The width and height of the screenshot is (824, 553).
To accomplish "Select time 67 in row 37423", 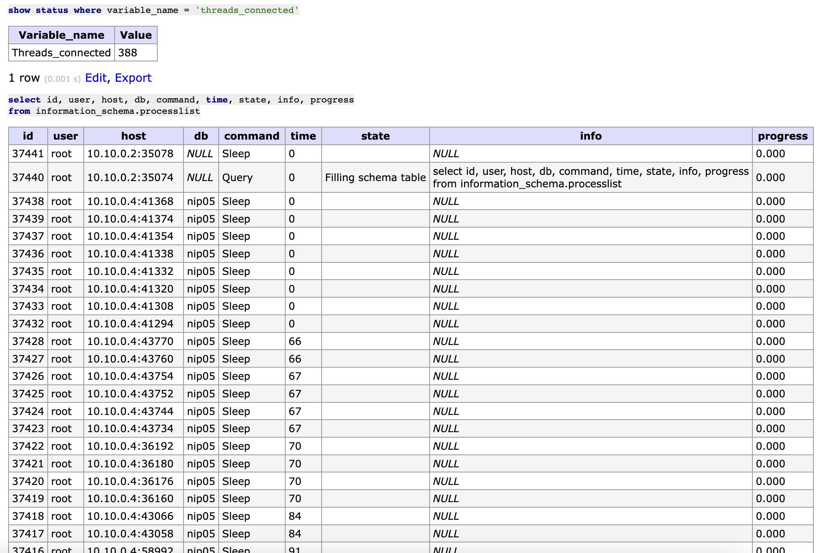I will [303, 429].
